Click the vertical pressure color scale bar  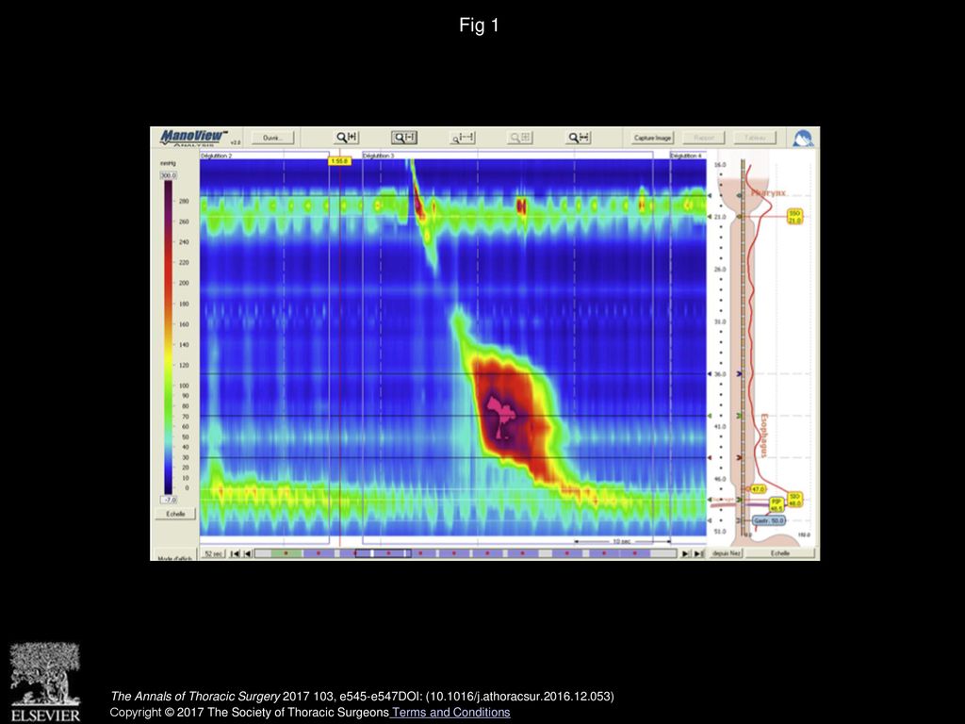pos(168,337)
